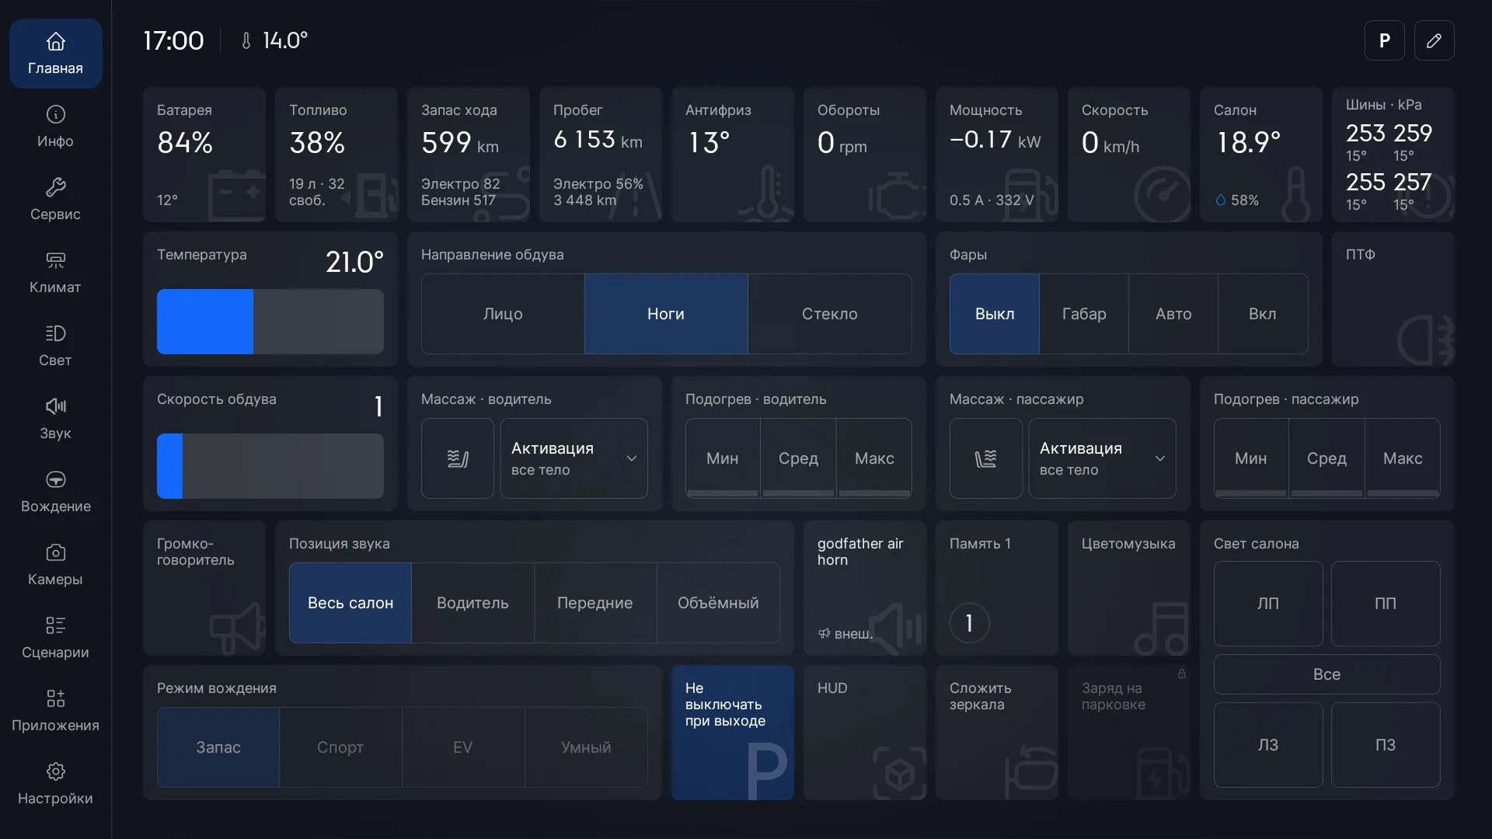Set headlights to Вкл
The height and width of the screenshot is (839, 1492).
pyautogui.click(x=1263, y=314)
